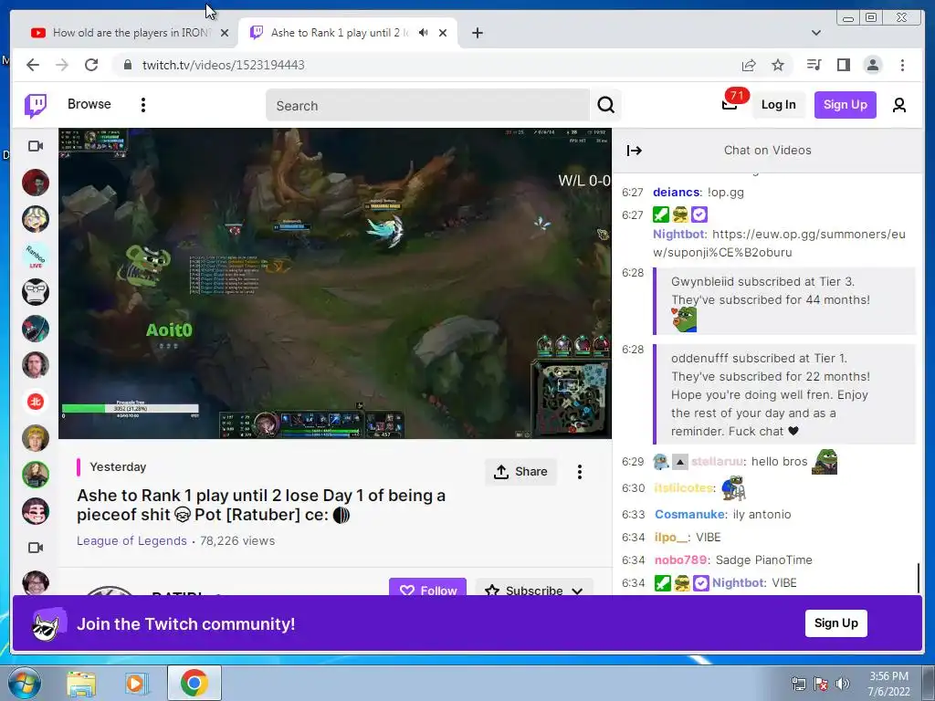Click the ilpo__ username in chat
This screenshot has height=701, width=935.
(x=671, y=537)
